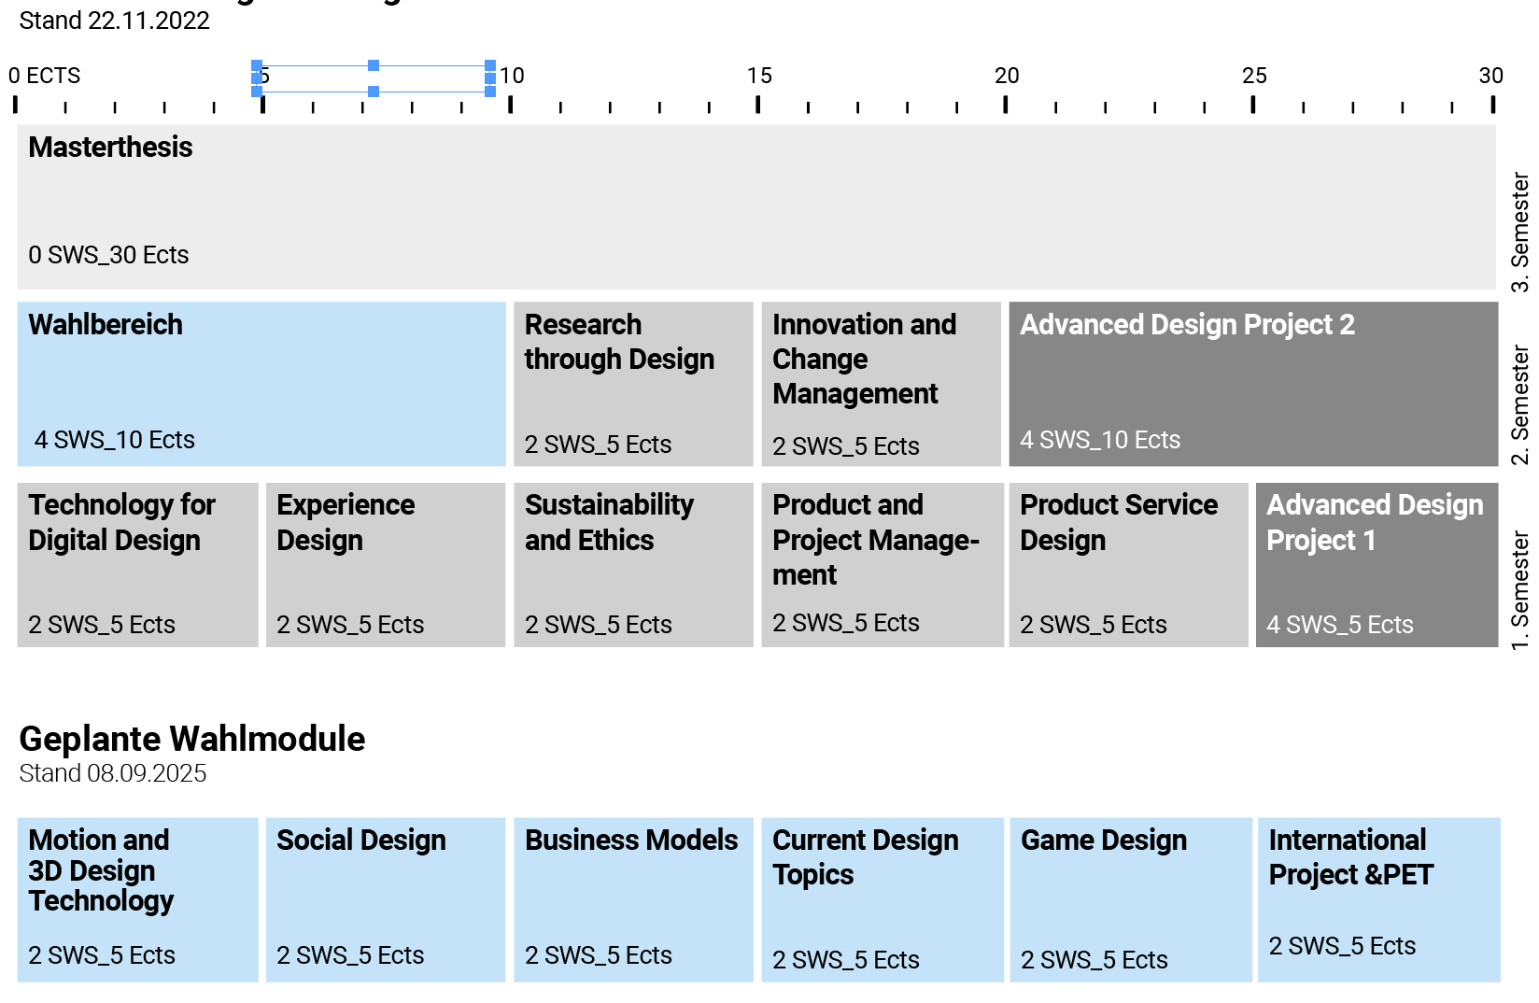Select the Business Models elective block
Image resolution: width=1539 pixels, height=1003 pixels.
pyautogui.click(x=633, y=899)
